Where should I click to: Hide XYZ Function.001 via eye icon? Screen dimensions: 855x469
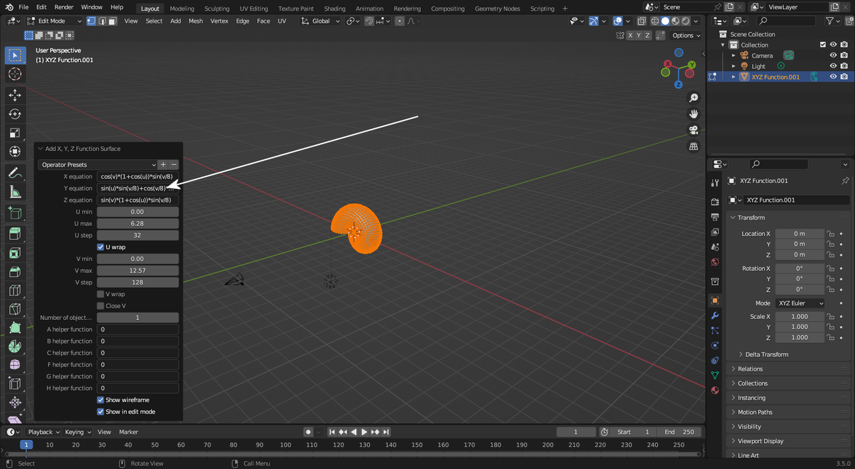click(x=833, y=77)
